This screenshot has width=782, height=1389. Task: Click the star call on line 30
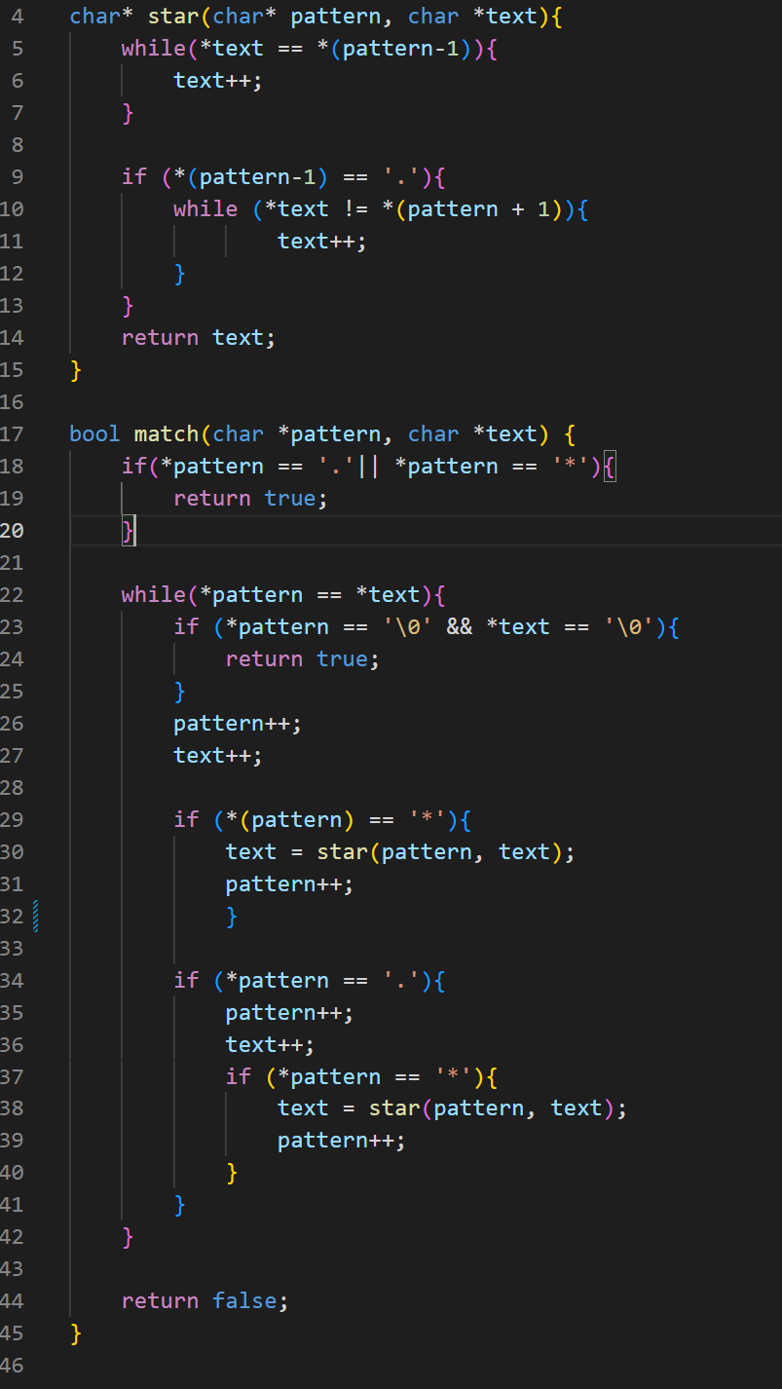coord(342,852)
